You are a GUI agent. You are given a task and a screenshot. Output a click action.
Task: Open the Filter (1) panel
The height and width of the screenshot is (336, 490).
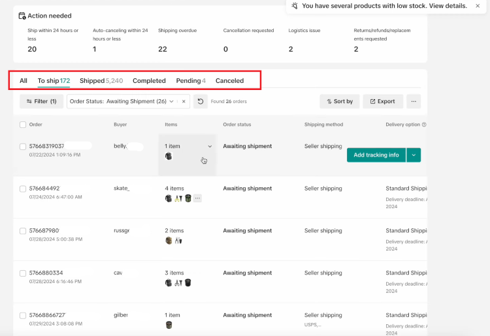pos(42,101)
